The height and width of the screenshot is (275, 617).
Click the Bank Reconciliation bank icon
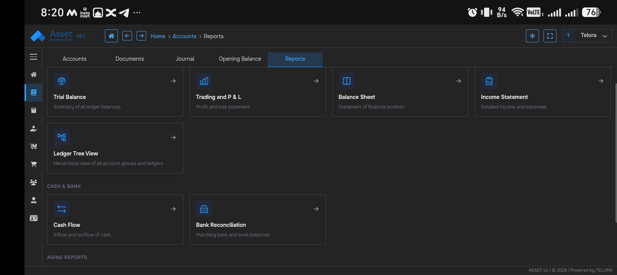pos(204,209)
